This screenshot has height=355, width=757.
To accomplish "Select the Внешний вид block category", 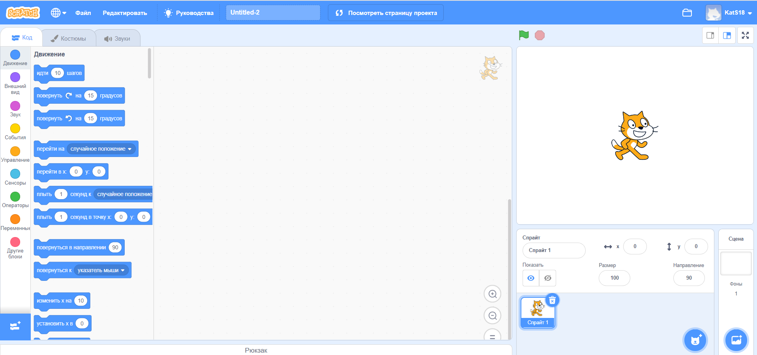I will tap(15, 83).
